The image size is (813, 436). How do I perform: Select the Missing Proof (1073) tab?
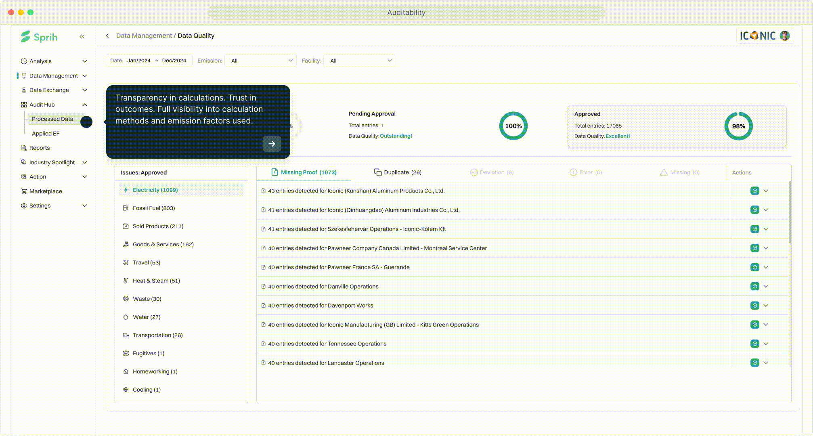[304, 172]
